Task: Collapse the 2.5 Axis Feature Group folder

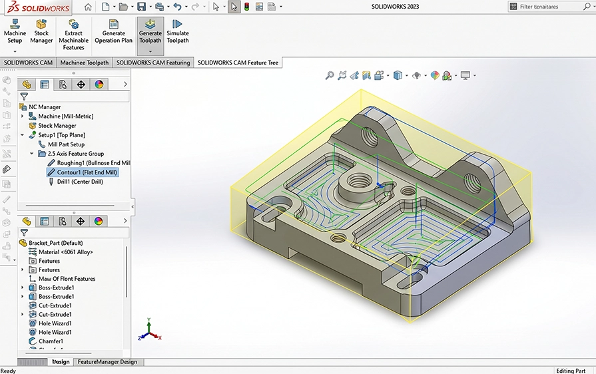Action: tap(31, 154)
